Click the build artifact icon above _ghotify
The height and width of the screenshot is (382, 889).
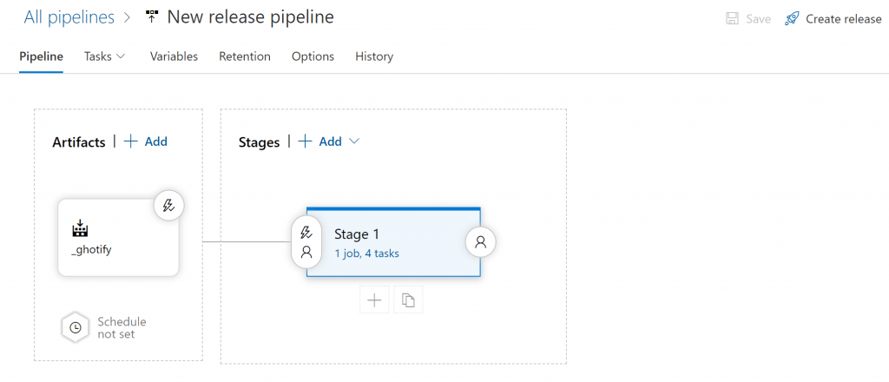click(x=81, y=227)
